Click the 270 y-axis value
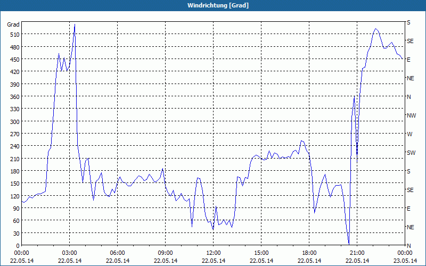 [x=15, y=134]
